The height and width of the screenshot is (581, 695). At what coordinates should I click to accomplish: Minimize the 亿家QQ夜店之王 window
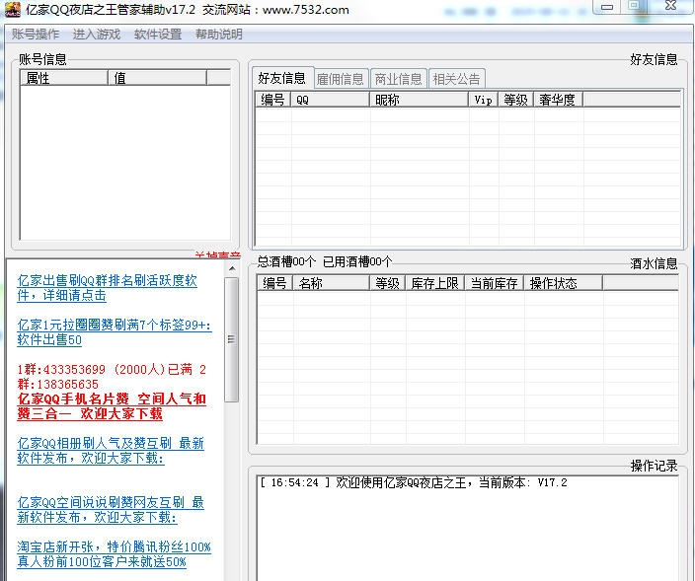[607, 6]
